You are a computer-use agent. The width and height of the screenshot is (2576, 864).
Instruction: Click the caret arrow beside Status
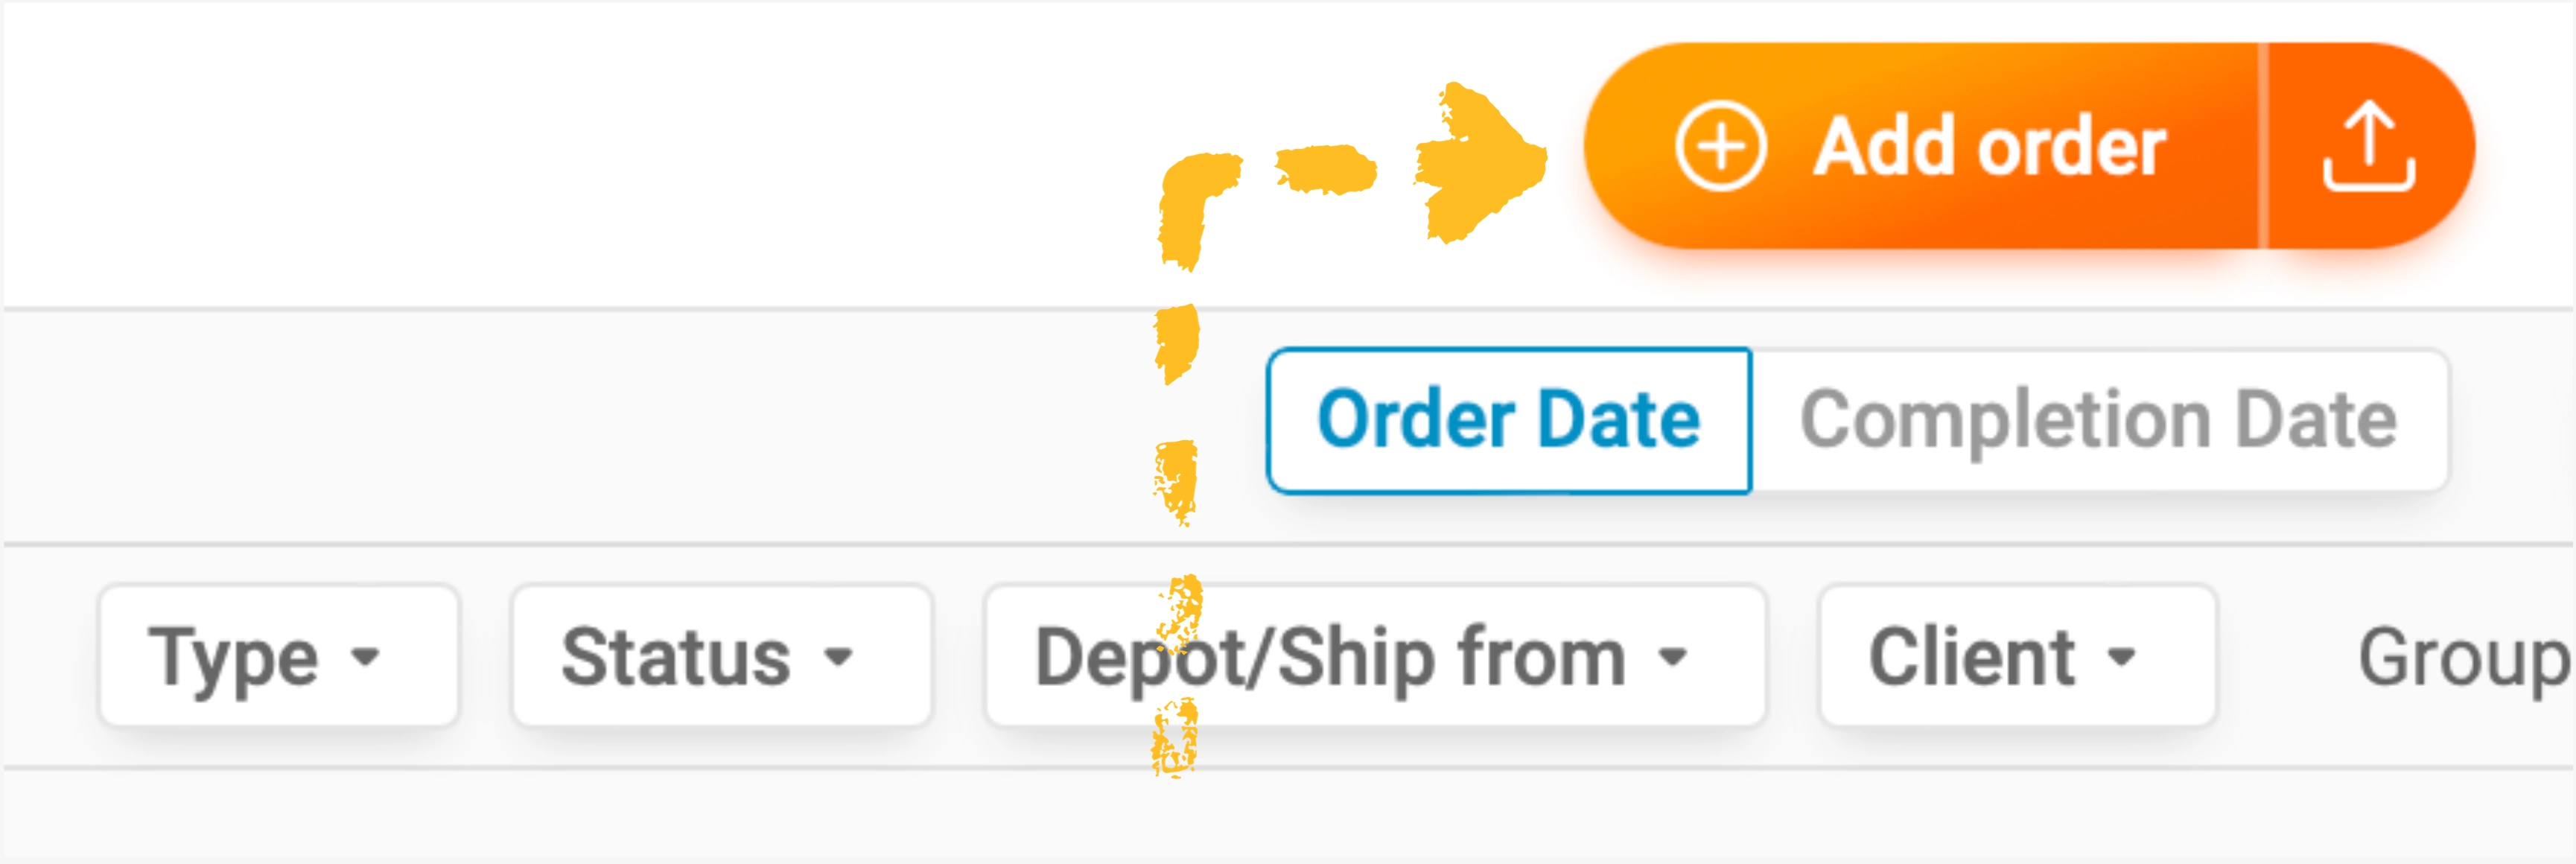click(838, 657)
